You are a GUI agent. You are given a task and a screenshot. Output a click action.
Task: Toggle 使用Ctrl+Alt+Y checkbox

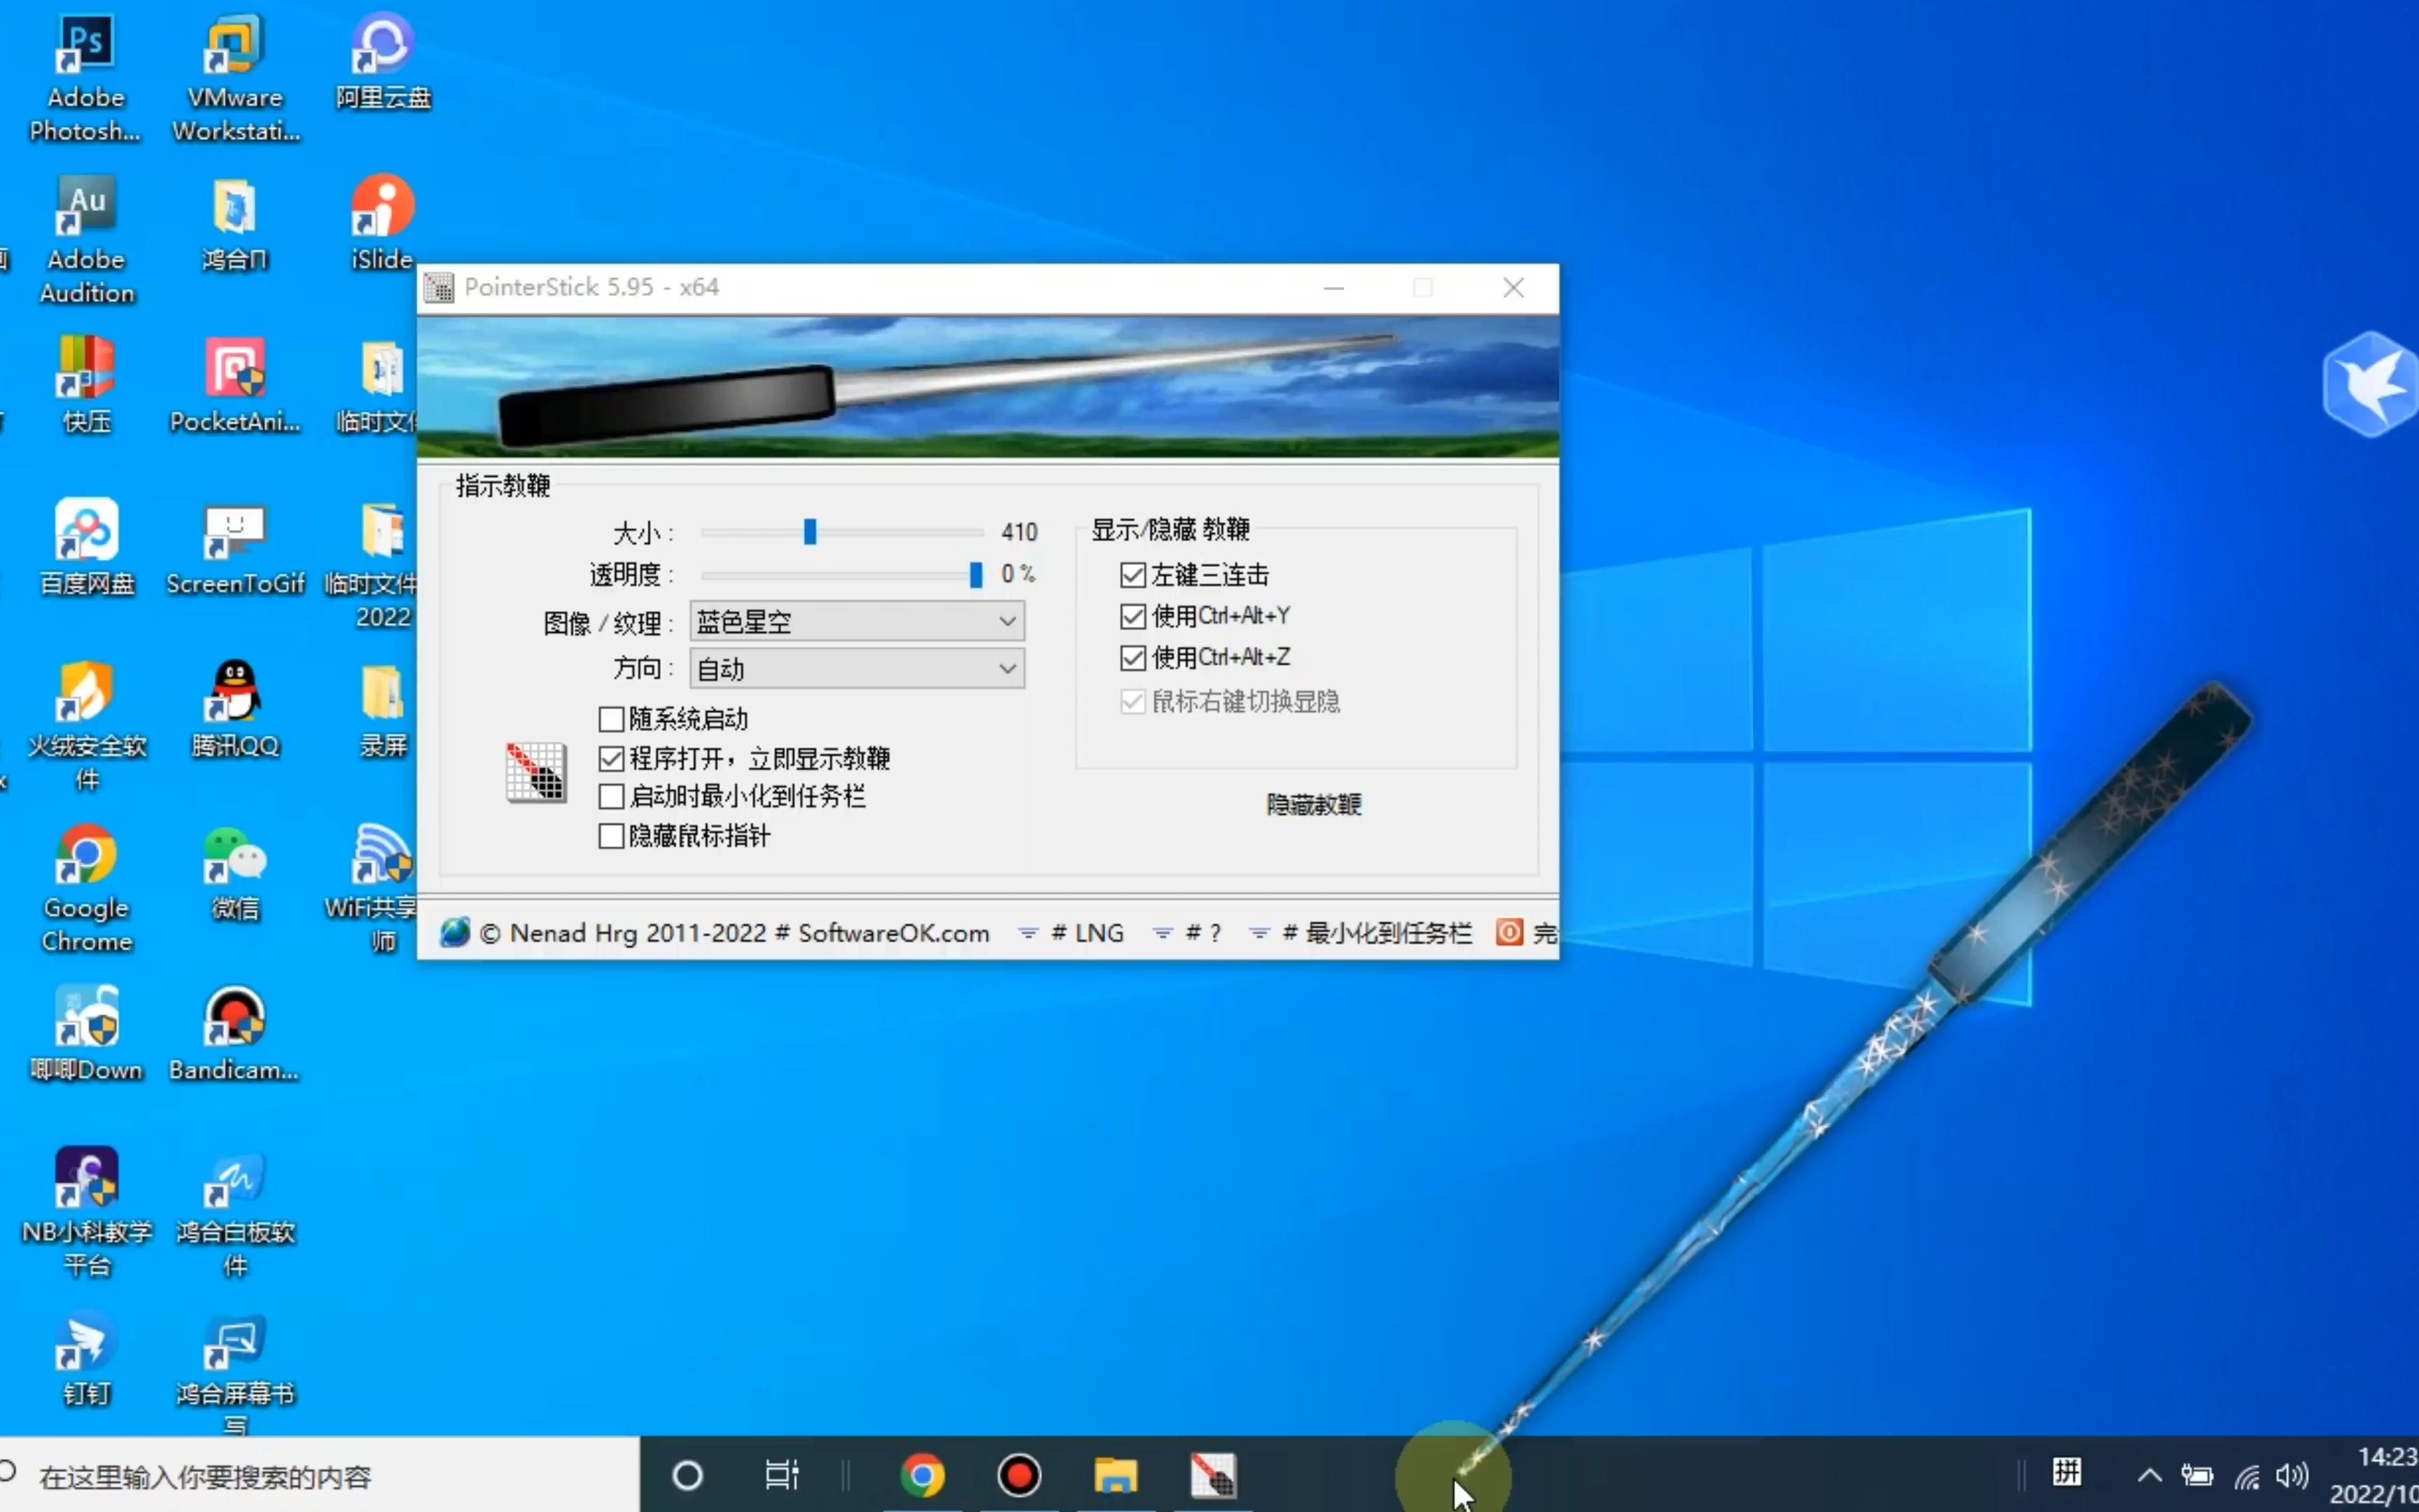coord(1133,616)
